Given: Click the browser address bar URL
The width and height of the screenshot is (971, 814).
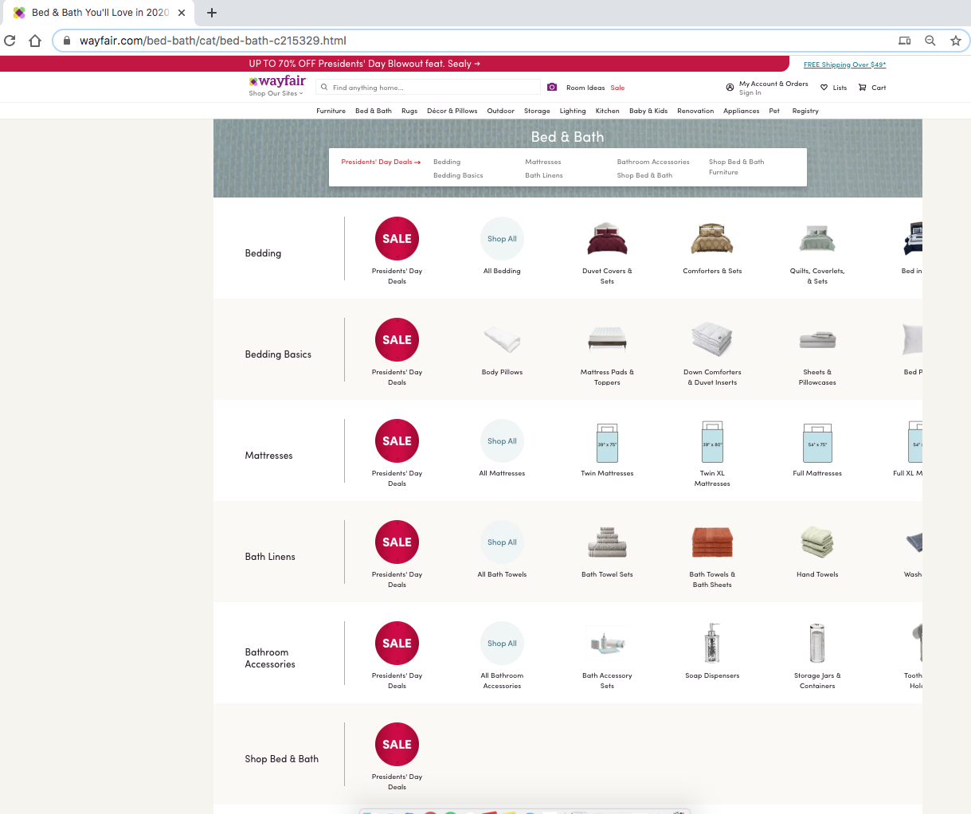Looking at the screenshot, I should point(213,41).
